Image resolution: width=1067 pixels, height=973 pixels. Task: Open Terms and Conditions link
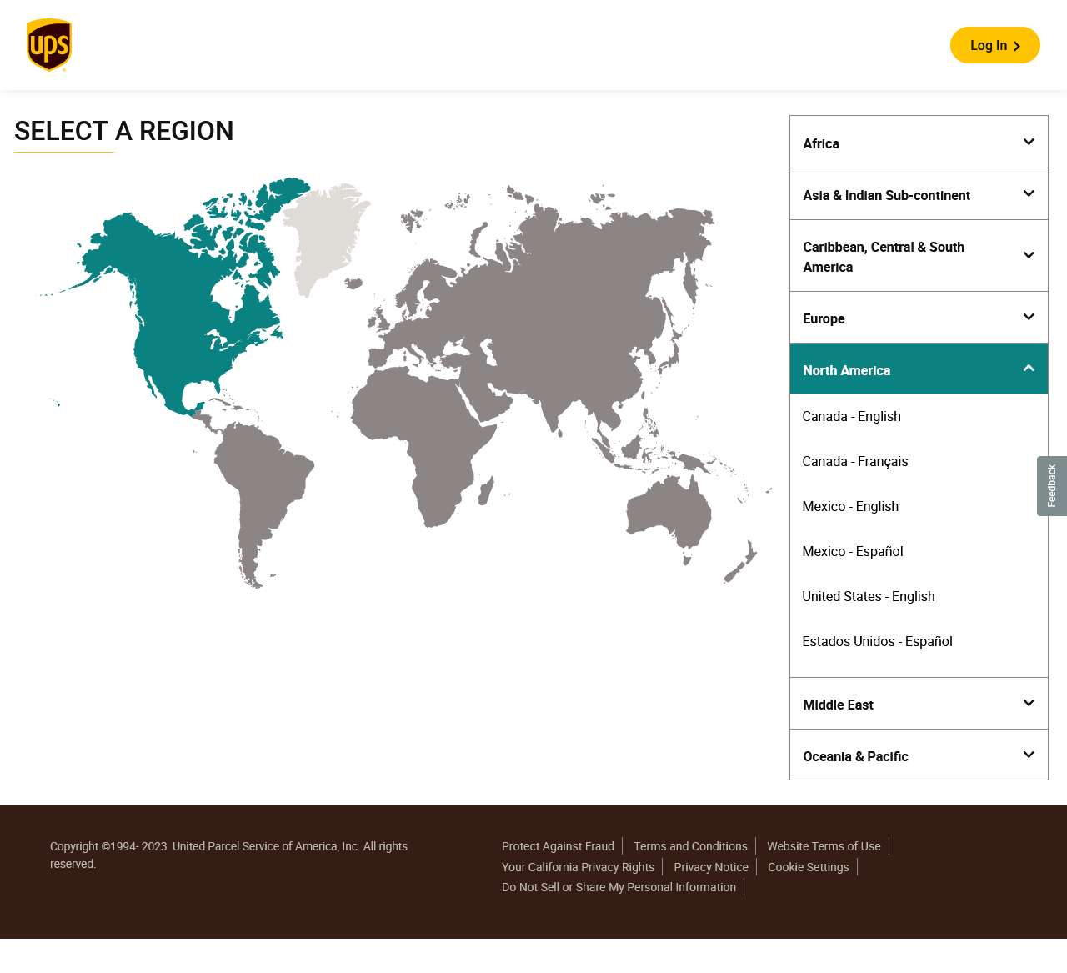point(690,846)
